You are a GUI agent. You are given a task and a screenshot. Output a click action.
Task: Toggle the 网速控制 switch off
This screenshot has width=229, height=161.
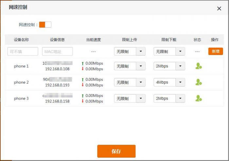pyautogui.click(x=45, y=25)
